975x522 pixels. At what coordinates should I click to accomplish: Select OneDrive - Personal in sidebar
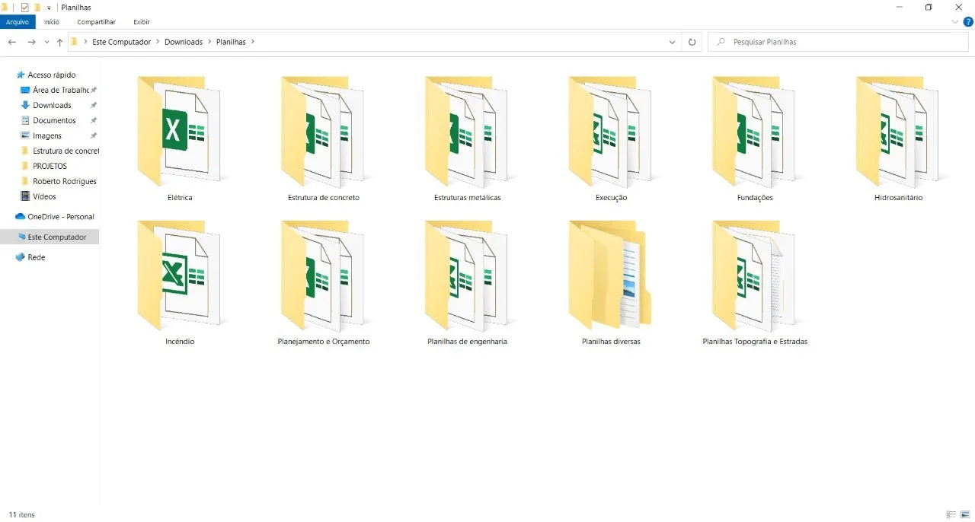pos(61,216)
